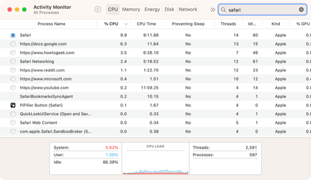
Task: Switch to the CPU tab
Action: pyautogui.click(x=113, y=9)
